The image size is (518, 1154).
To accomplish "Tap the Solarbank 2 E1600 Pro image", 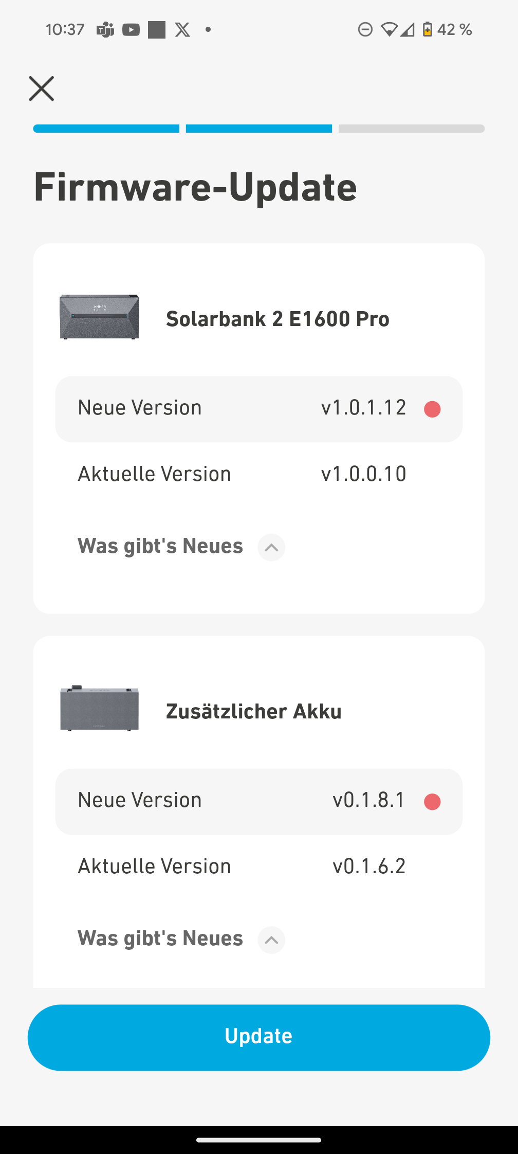I will click(99, 317).
